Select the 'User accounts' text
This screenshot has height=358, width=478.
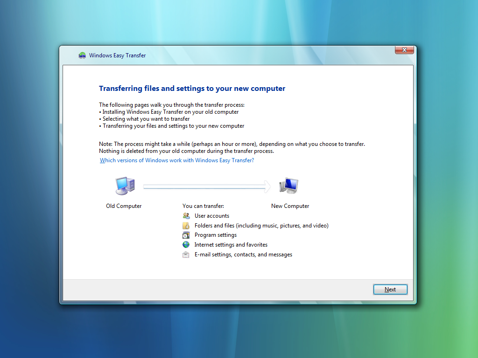tap(212, 216)
